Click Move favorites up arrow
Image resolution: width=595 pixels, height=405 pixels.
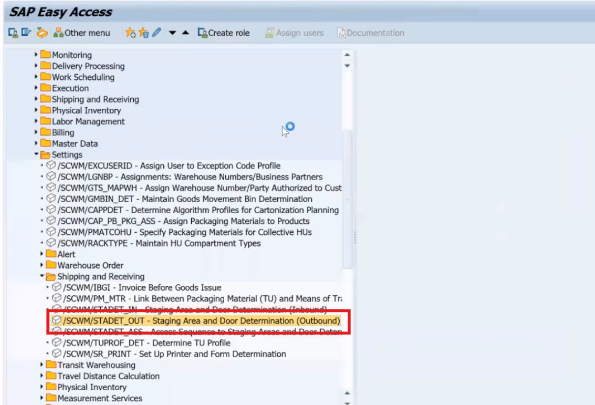[185, 33]
